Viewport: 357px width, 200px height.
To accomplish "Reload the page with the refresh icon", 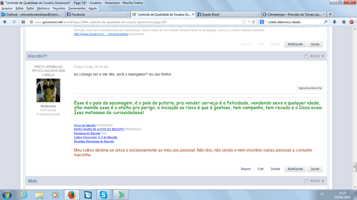I will pos(254,22).
